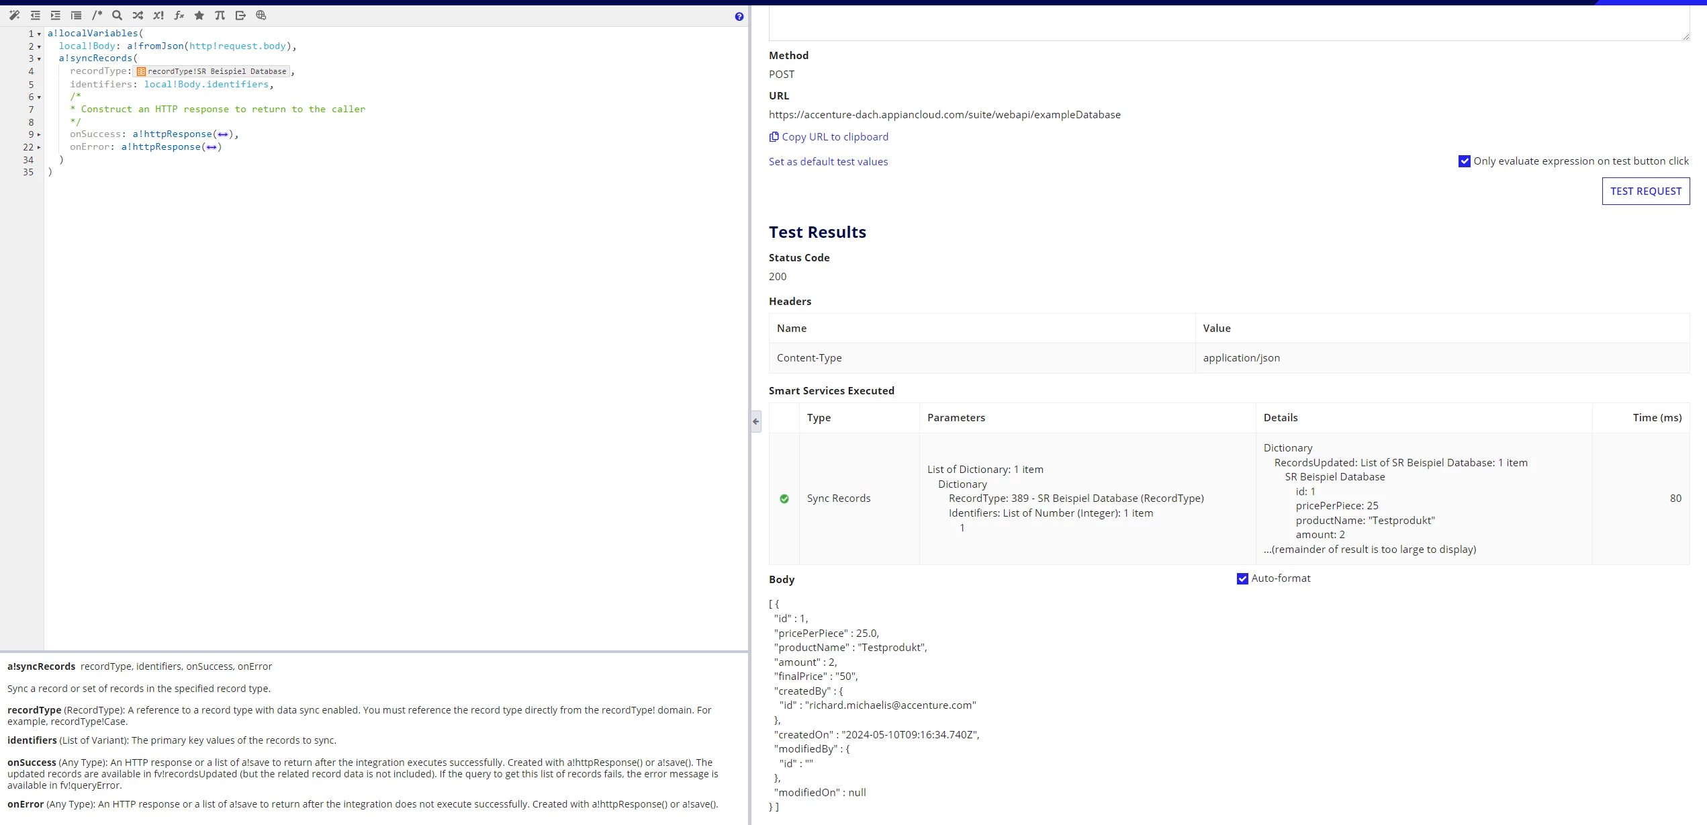Image resolution: width=1707 pixels, height=825 pixels.
Task: Click the Construct an HTTP response comment line
Action: tap(218, 110)
